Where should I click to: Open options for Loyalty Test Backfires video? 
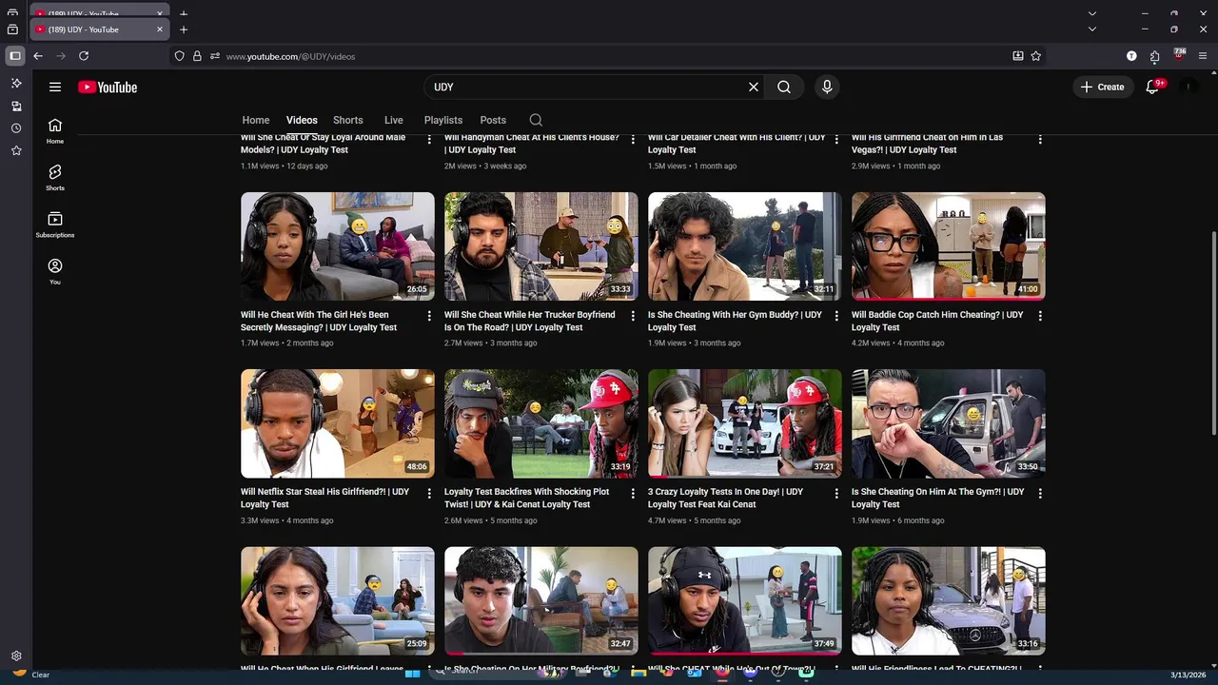tap(633, 493)
